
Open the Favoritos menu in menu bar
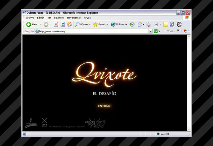(x=59, y=18)
